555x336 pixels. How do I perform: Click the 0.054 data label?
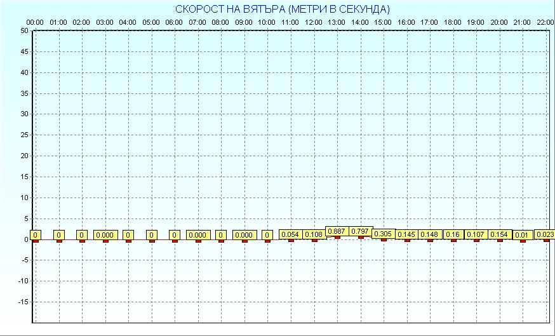(290, 235)
